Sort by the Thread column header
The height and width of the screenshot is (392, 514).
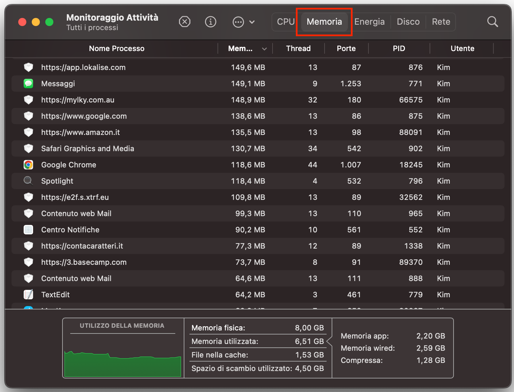298,49
